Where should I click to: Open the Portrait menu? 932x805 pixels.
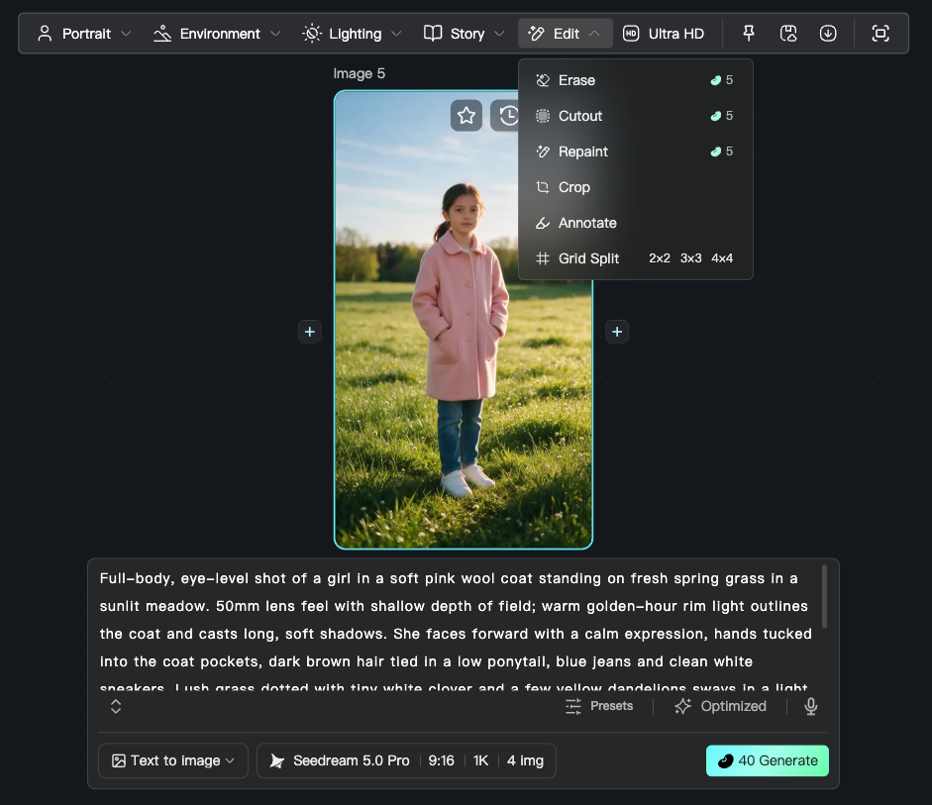(x=84, y=34)
